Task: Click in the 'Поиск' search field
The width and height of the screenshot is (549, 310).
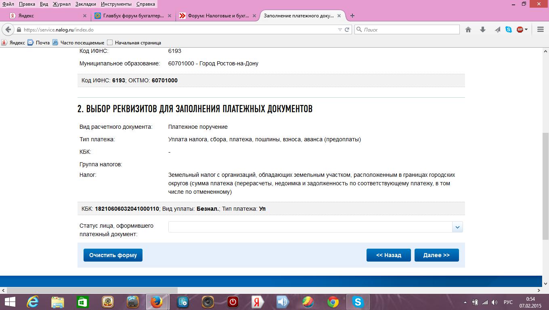Action: tap(410, 29)
